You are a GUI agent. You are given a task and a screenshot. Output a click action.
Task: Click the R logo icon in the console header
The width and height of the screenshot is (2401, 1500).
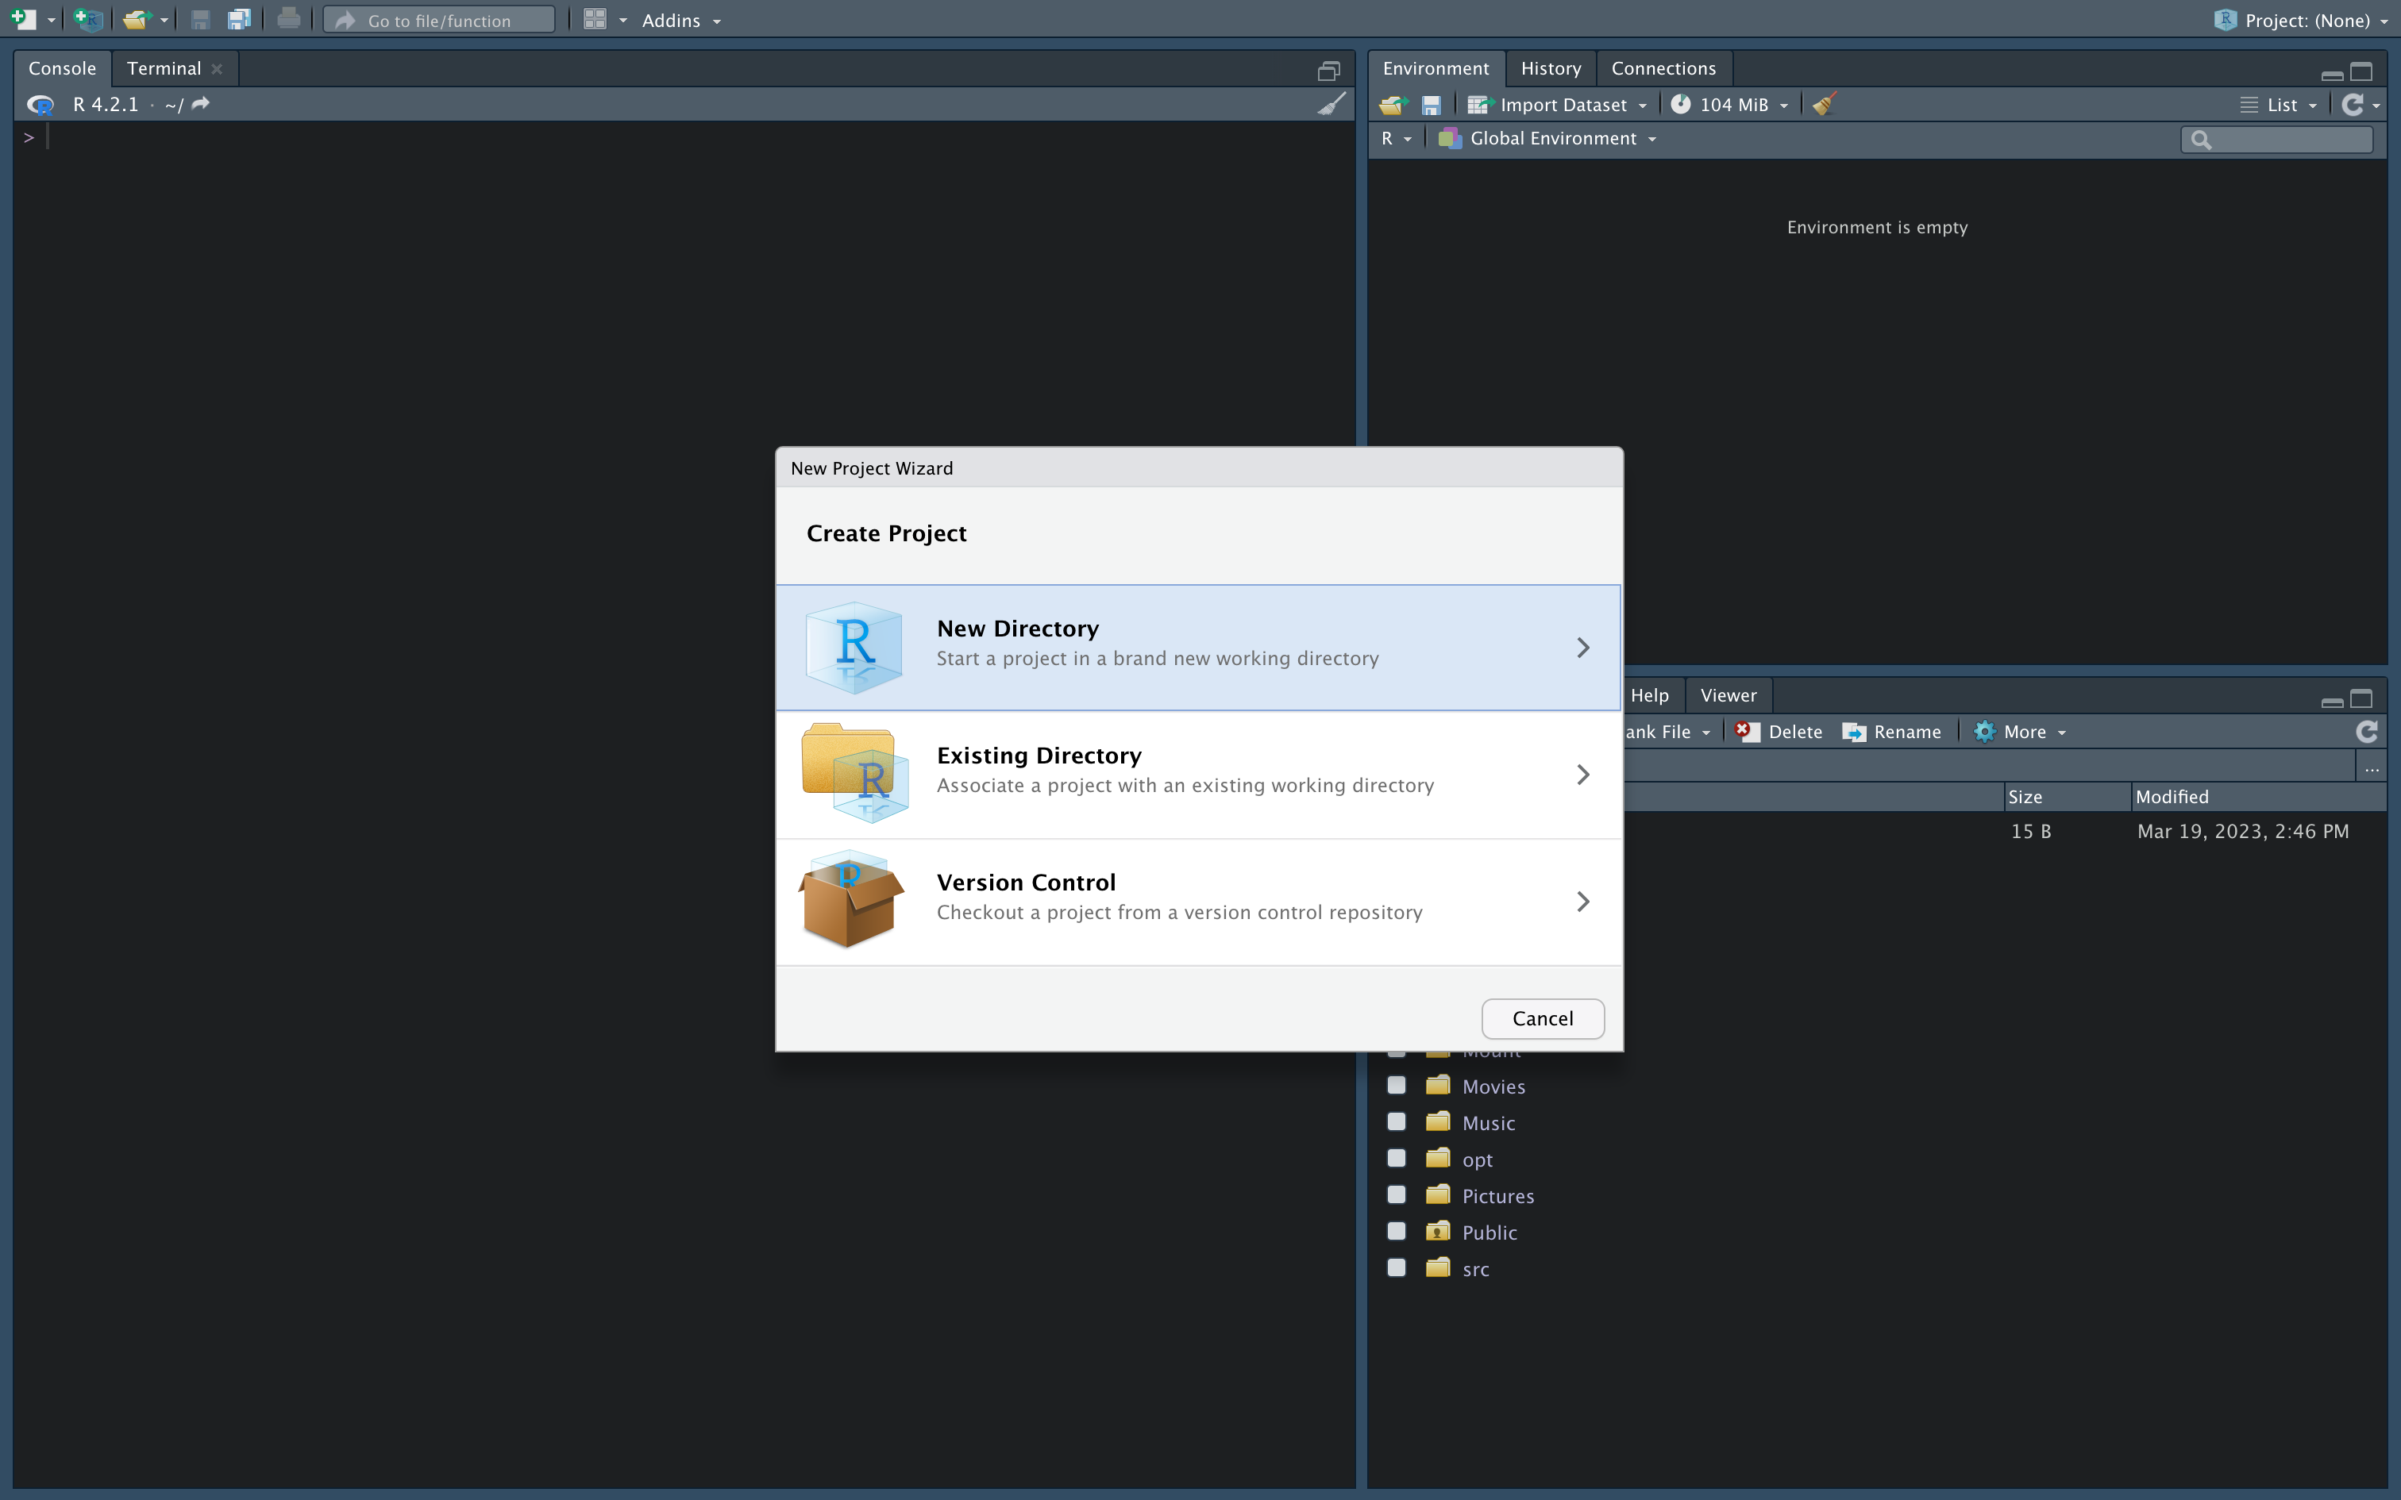click(x=40, y=104)
